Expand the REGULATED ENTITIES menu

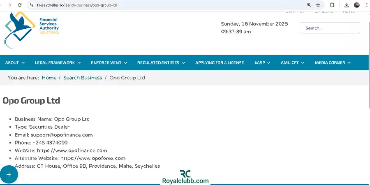(x=161, y=63)
